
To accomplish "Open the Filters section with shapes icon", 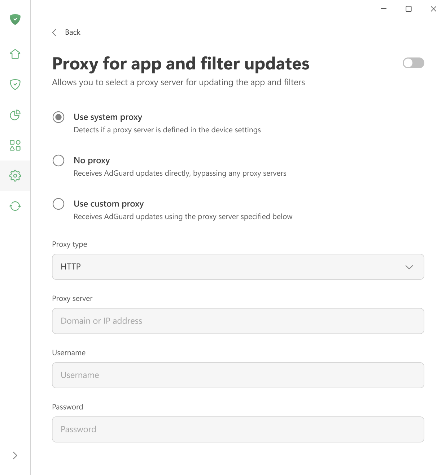I will point(15,146).
